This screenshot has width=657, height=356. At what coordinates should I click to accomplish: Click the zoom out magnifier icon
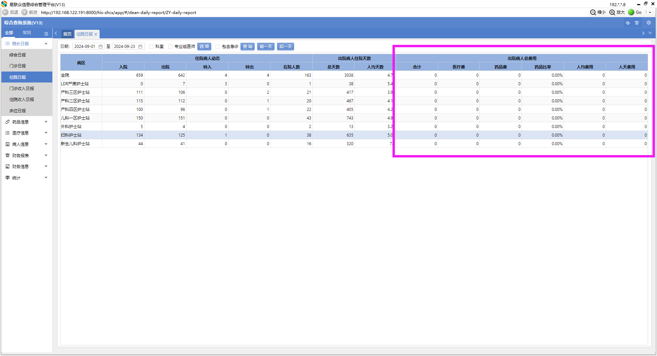click(x=593, y=12)
